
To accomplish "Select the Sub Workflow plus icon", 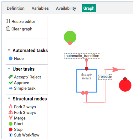I will pyautogui.click(x=11, y=135).
